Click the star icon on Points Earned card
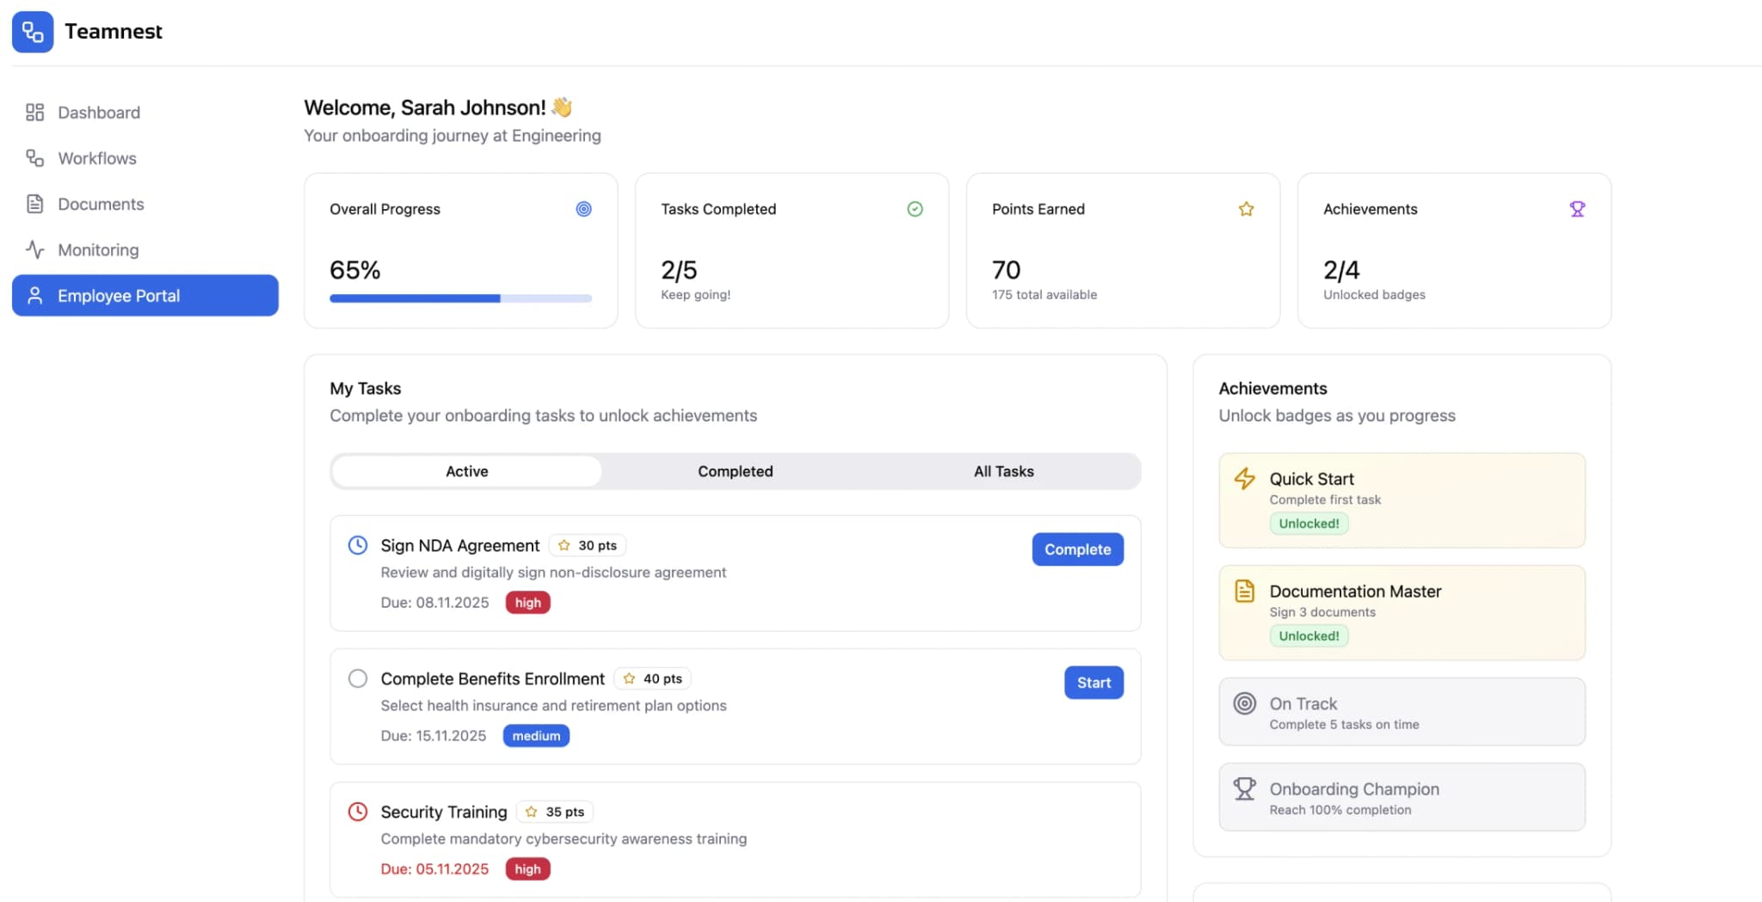1762x902 pixels. click(1246, 208)
